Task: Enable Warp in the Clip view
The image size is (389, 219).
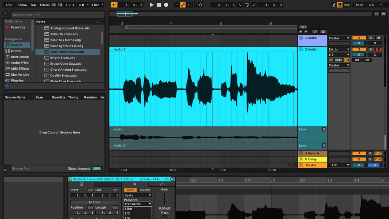Action: pos(130,190)
